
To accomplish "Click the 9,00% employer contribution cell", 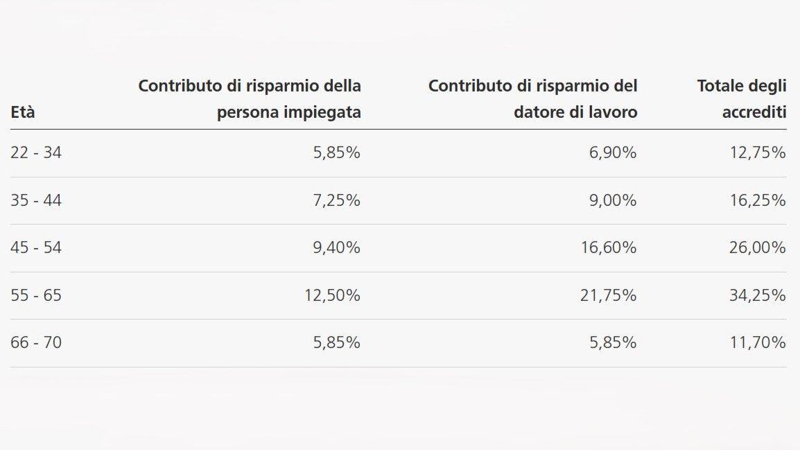I will (613, 200).
